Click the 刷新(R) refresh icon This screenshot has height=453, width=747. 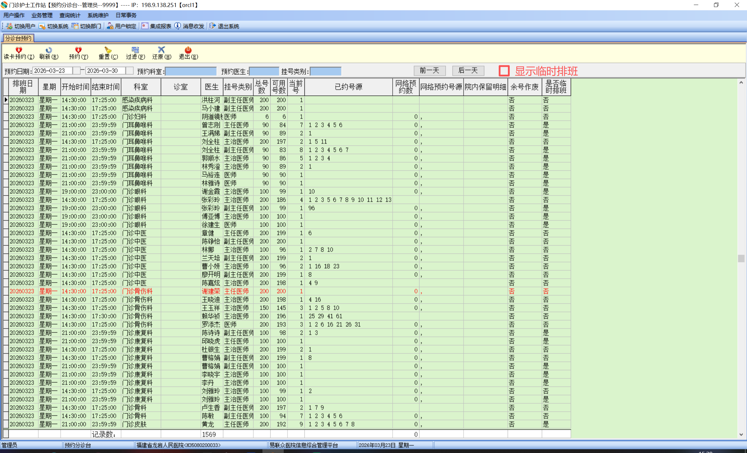(48, 50)
